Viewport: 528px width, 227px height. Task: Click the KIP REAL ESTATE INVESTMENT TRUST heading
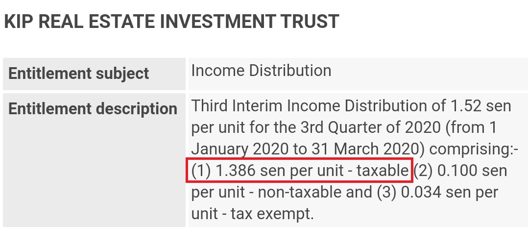click(171, 22)
